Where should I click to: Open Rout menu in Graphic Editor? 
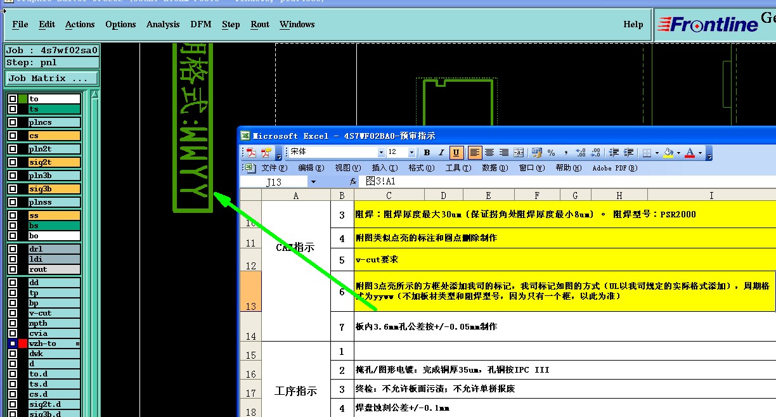point(260,24)
